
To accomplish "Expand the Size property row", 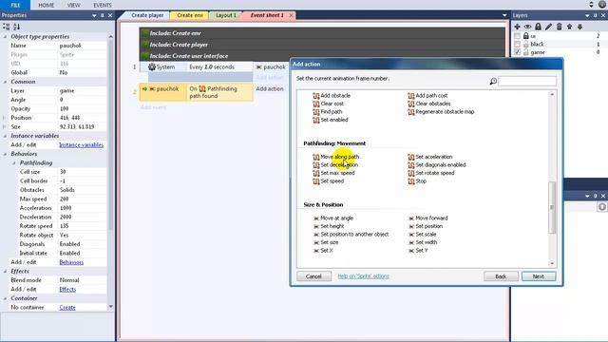I will [x=4, y=126].
